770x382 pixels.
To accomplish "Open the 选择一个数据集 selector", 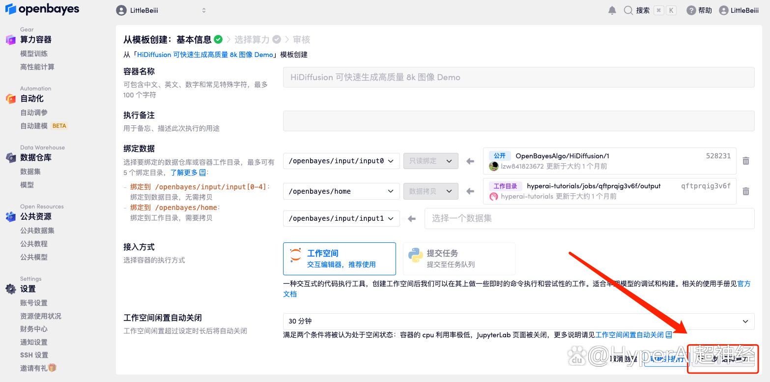I will [589, 218].
